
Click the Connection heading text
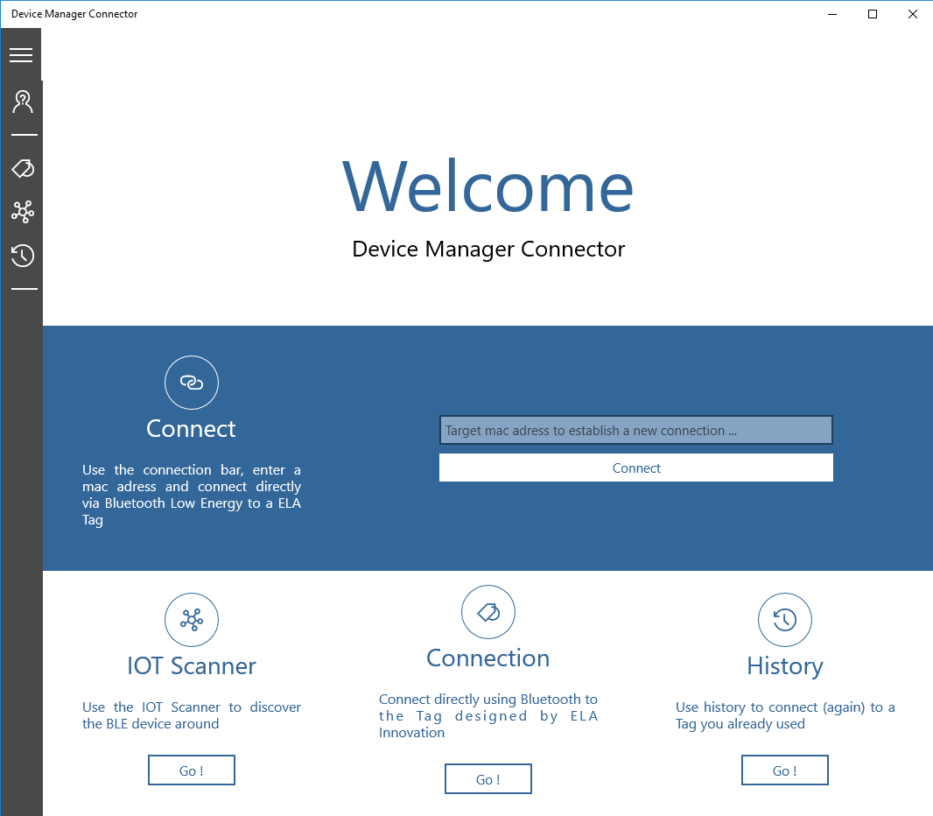click(x=488, y=658)
